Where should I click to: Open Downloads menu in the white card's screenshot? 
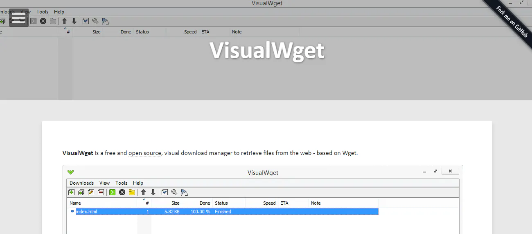click(x=81, y=183)
